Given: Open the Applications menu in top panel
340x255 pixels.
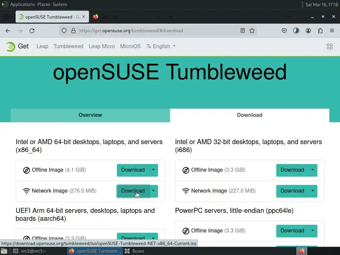Looking at the screenshot, I should click(x=22, y=4).
